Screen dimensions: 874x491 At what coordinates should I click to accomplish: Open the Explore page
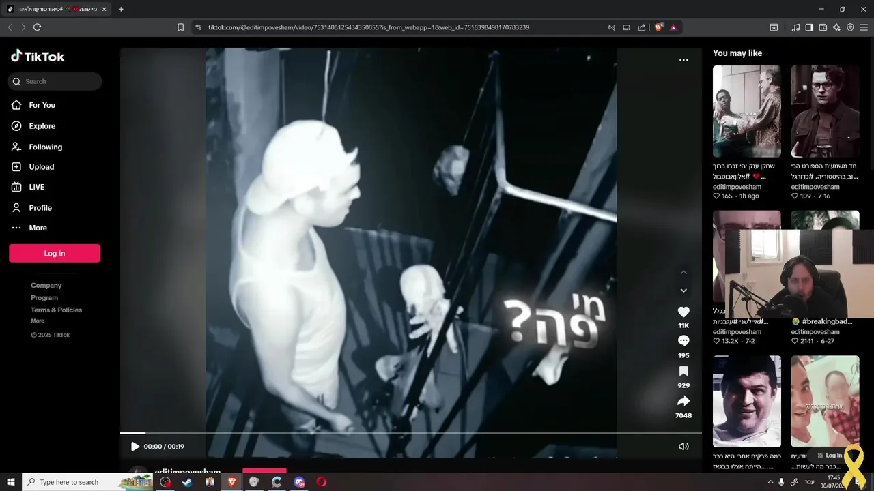[x=42, y=126]
